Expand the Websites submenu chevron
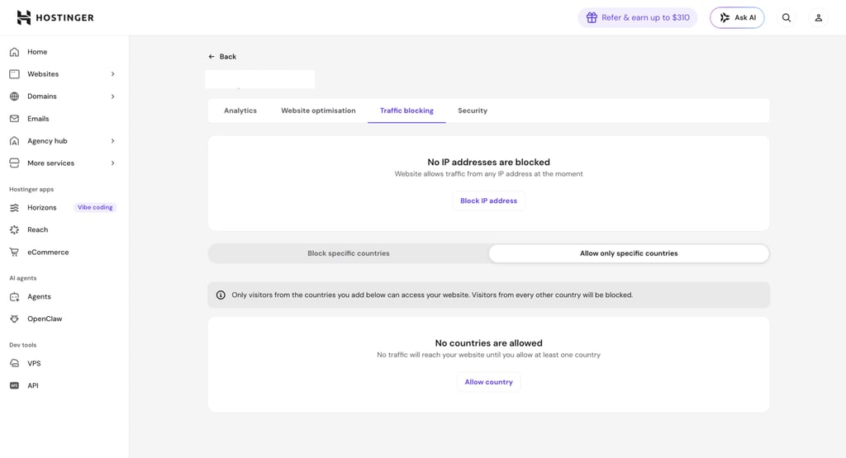This screenshot has width=846, height=458. click(112, 73)
